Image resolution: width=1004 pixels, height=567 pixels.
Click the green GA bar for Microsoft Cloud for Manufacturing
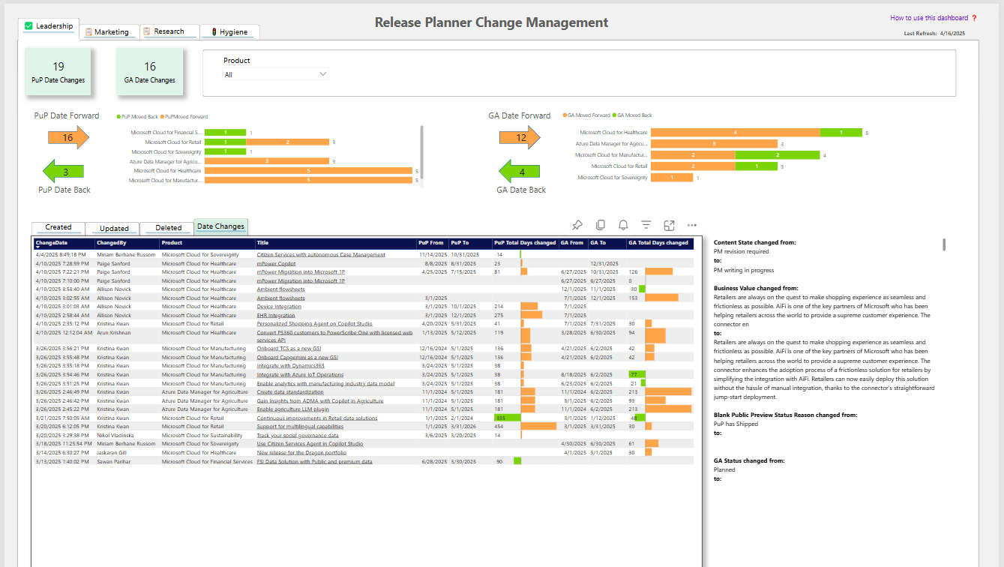pos(778,155)
